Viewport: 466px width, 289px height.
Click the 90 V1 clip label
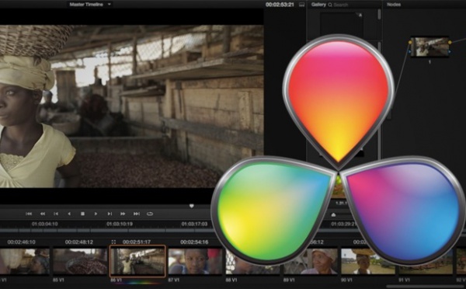[346, 280]
